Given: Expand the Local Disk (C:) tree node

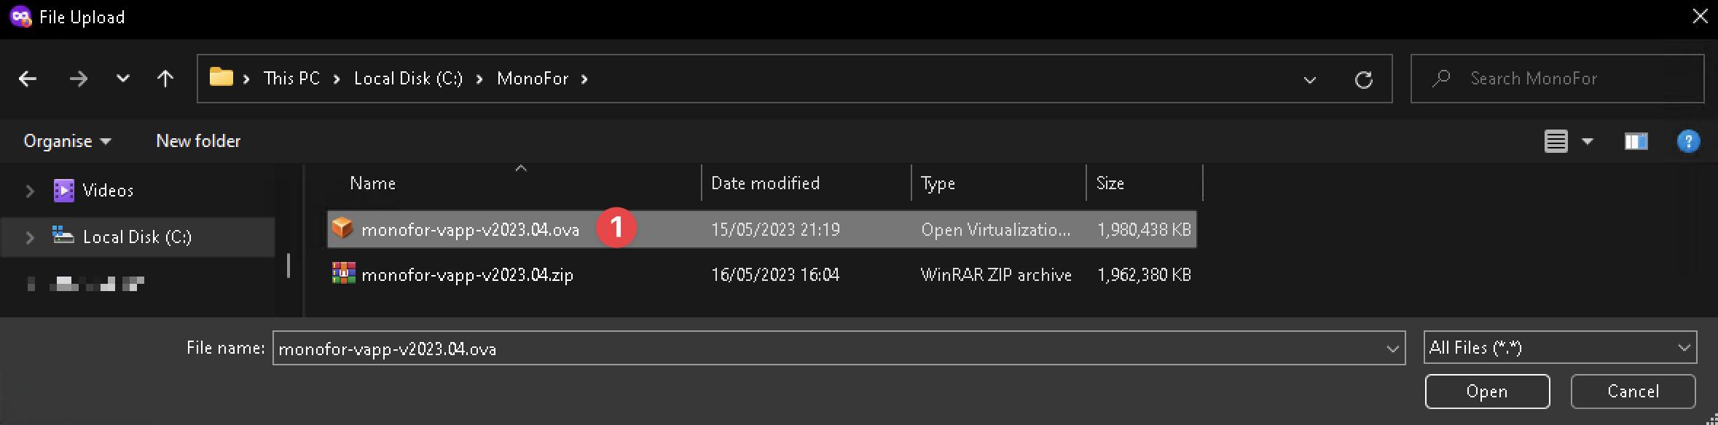Looking at the screenshot, I should click(x=30, y=237).
